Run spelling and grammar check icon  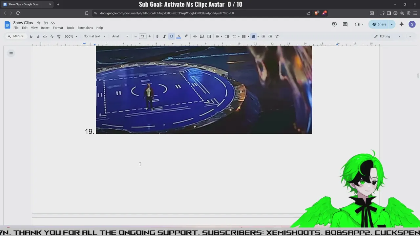(x=52, y=36)
